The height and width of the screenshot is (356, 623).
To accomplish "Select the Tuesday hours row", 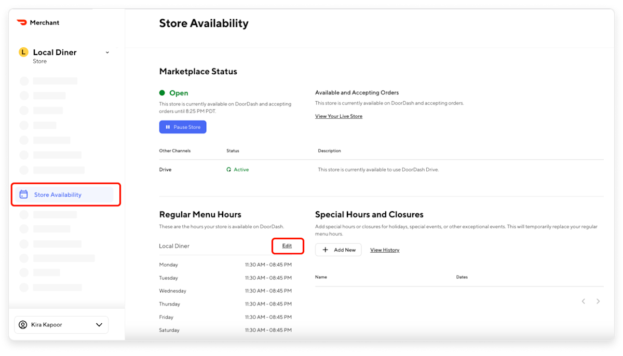I will (x=225, y=278).
